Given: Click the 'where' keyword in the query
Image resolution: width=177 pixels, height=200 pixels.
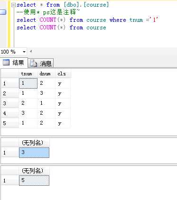Looking at the screenshot, I should 118,20.
